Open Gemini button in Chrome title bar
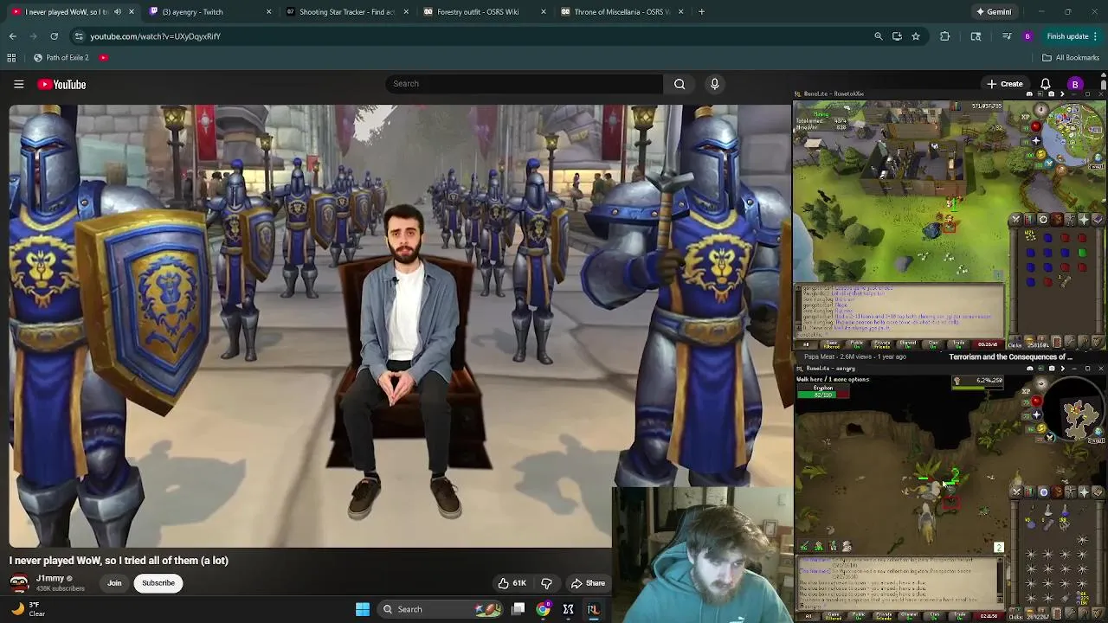This screenshot has width=1108, height=623. pos(993,11)
